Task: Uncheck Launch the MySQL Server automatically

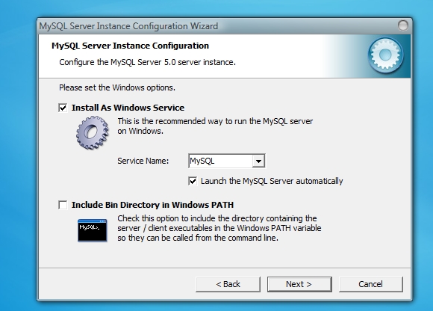Action: pos(193,182)
